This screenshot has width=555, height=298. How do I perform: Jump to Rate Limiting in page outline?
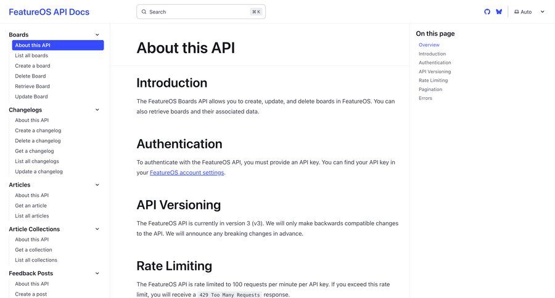[x=433, y=80]
